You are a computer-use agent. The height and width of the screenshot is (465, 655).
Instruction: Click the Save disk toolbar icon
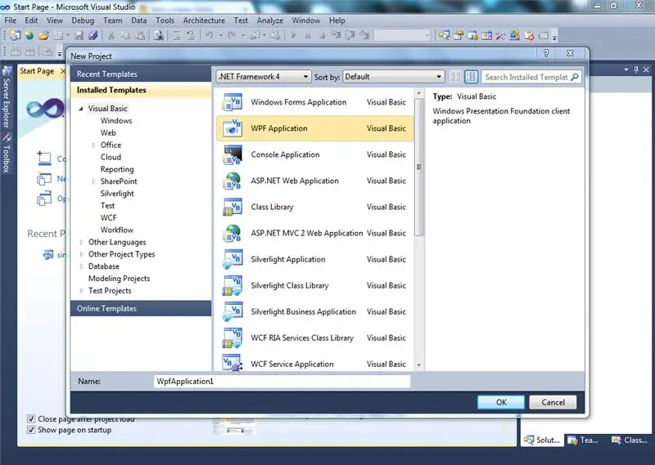79,36
